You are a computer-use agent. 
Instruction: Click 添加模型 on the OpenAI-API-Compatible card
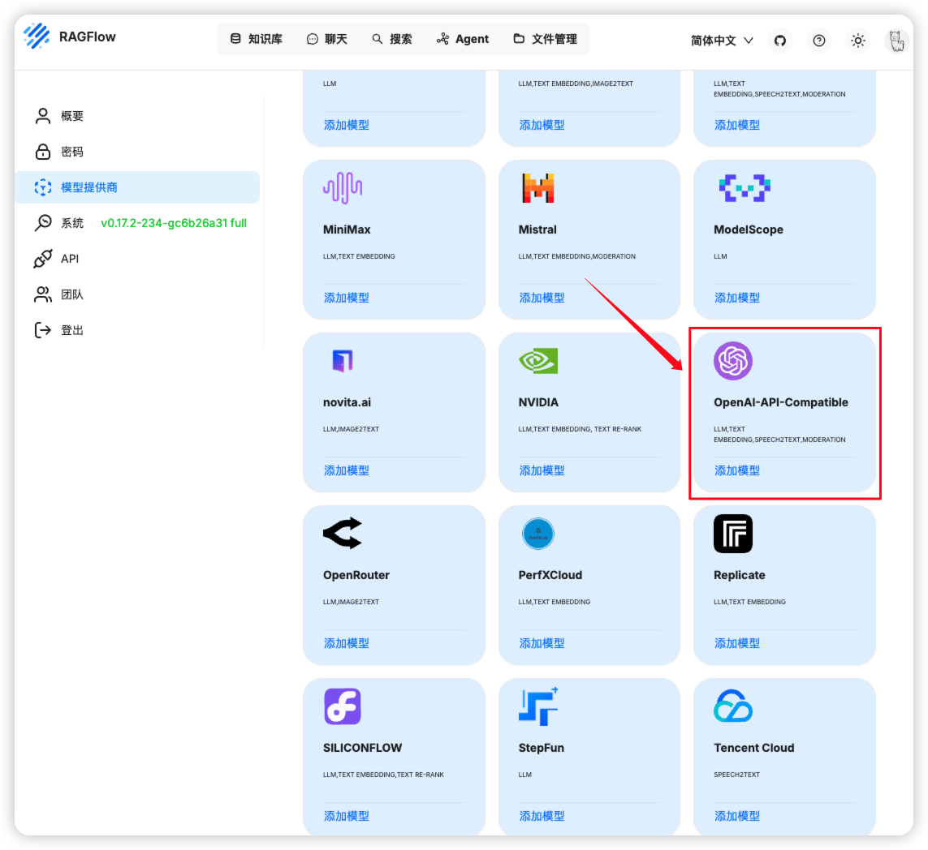pos(737,470)
